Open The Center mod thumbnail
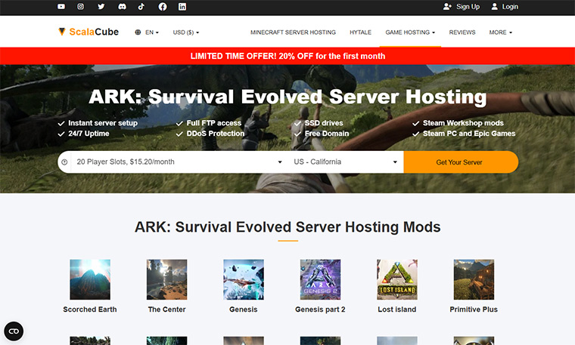 (x=167, y=279)
